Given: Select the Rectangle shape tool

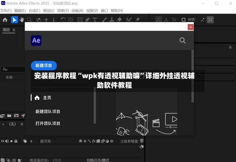Looking at the screenshot, I should click(x=80, y=20).
